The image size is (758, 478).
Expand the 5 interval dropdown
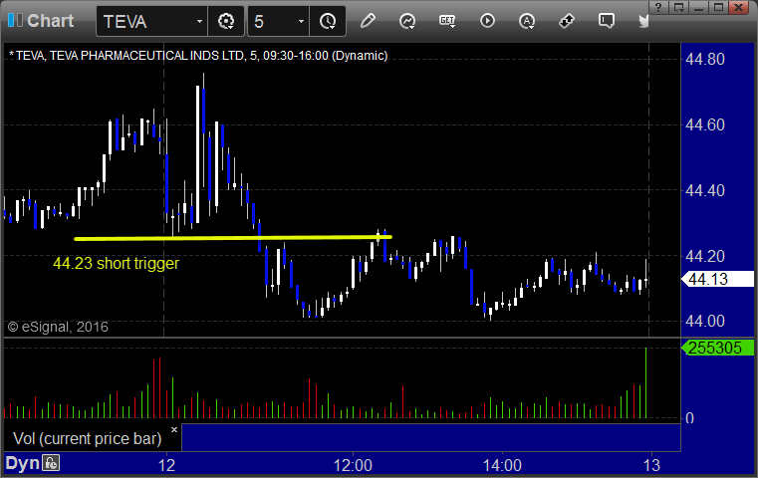tap(301, 20)
